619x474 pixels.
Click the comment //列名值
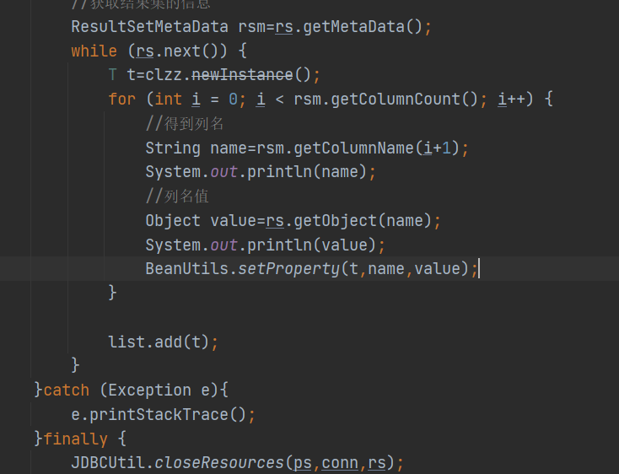click(177, 197)
